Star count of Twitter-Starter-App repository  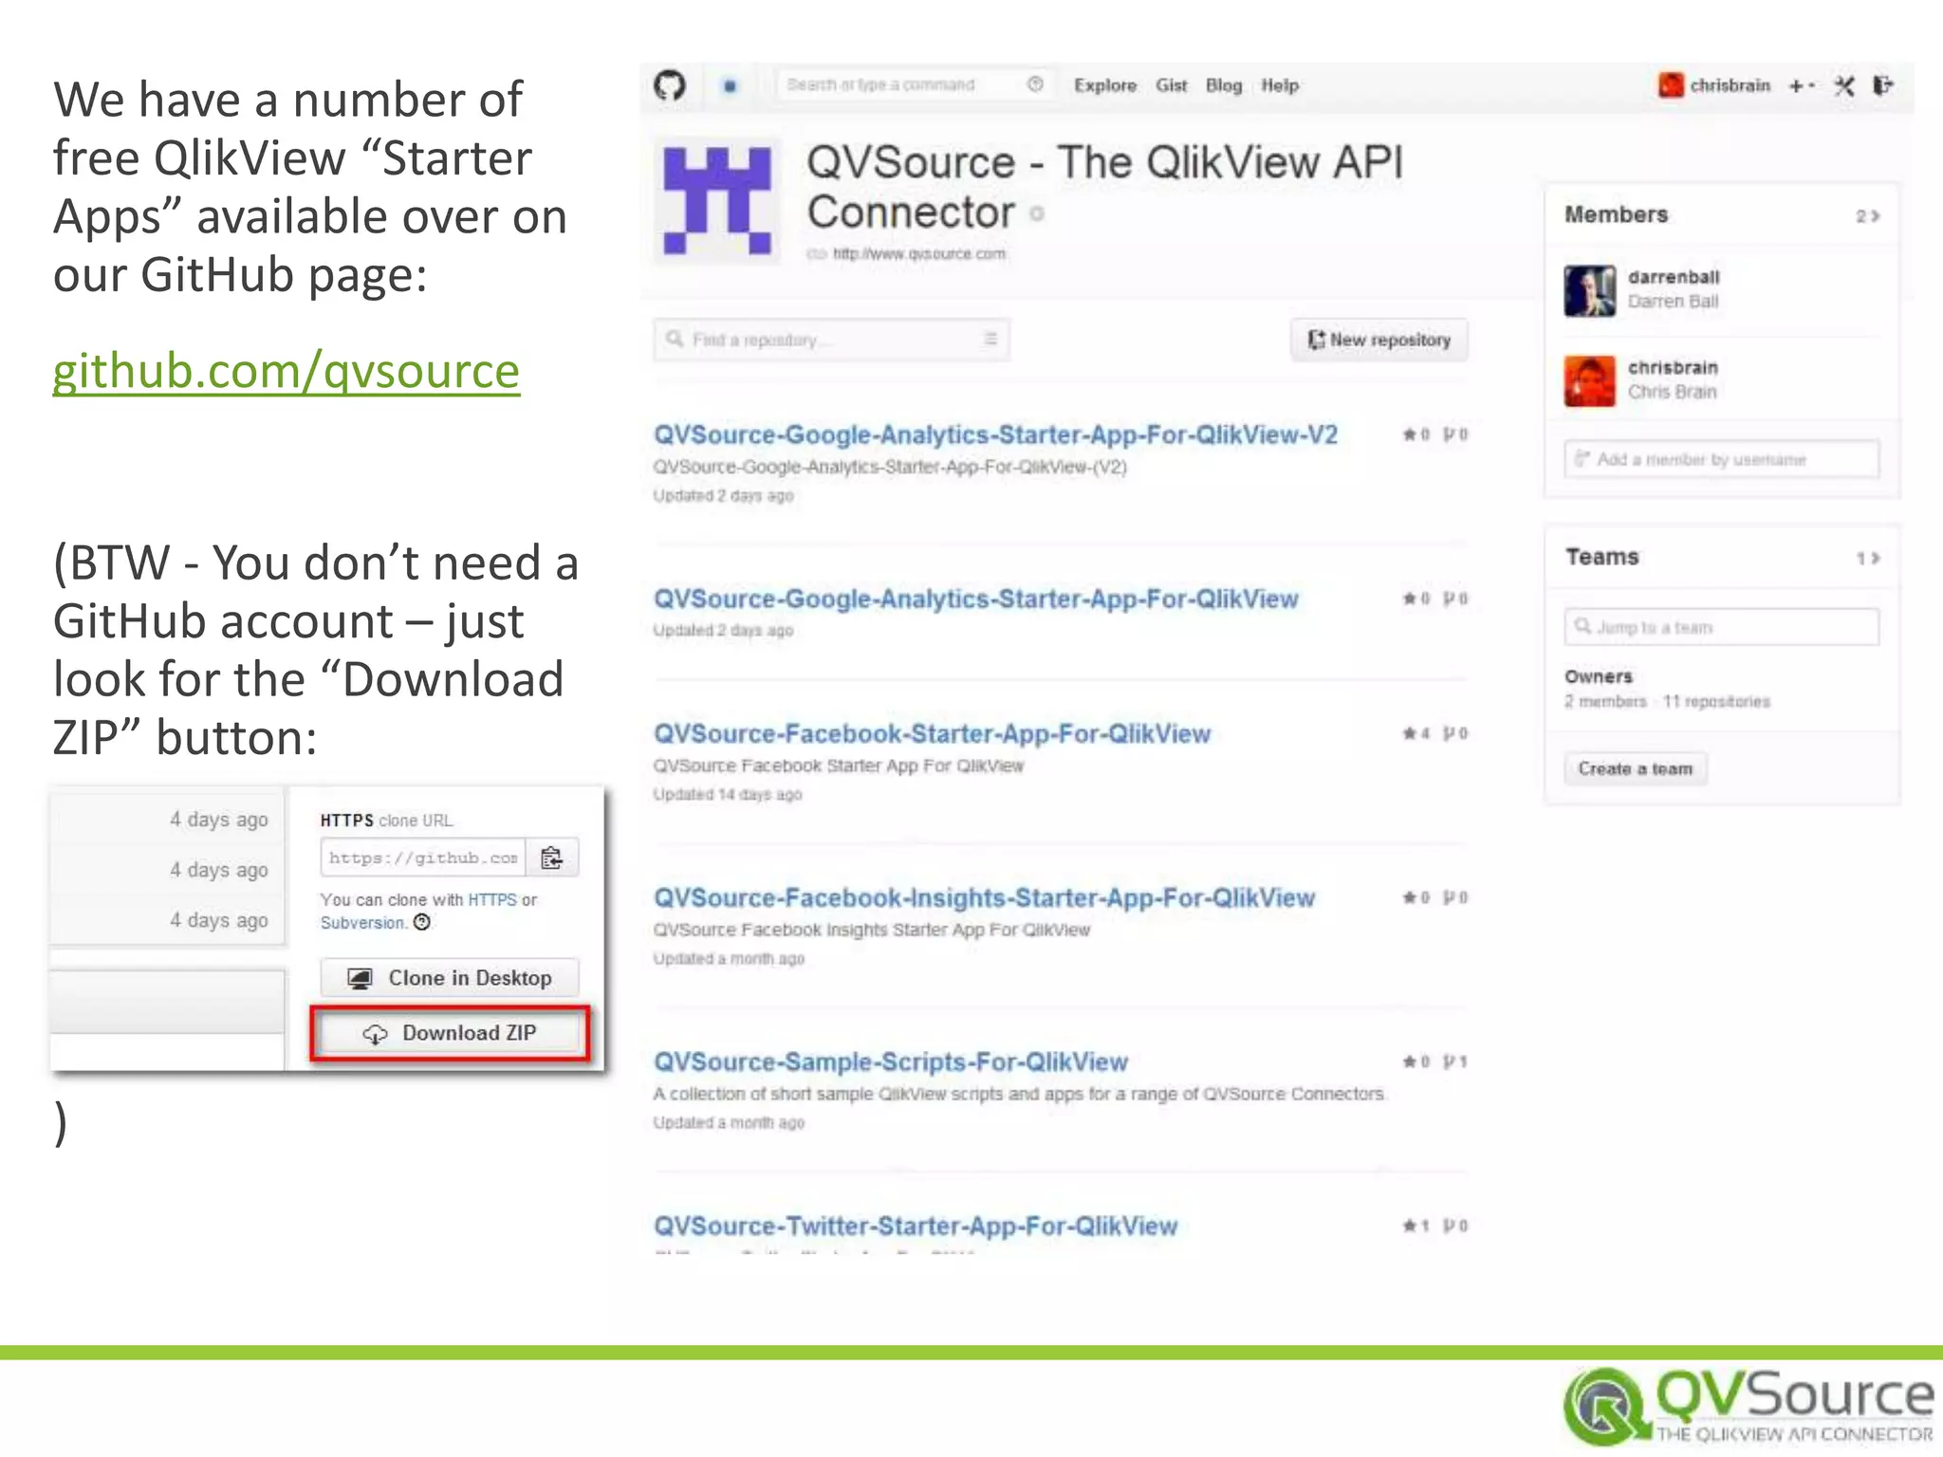tap(1416, 1226)
